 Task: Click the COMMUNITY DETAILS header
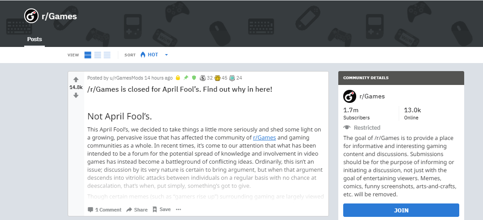(366, 78)
